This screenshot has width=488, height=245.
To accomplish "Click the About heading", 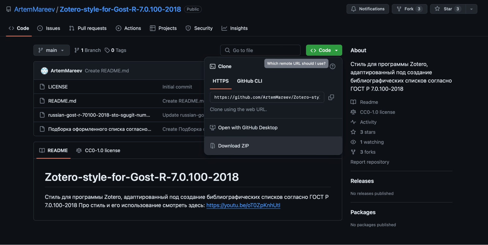I will click(358, 50).
